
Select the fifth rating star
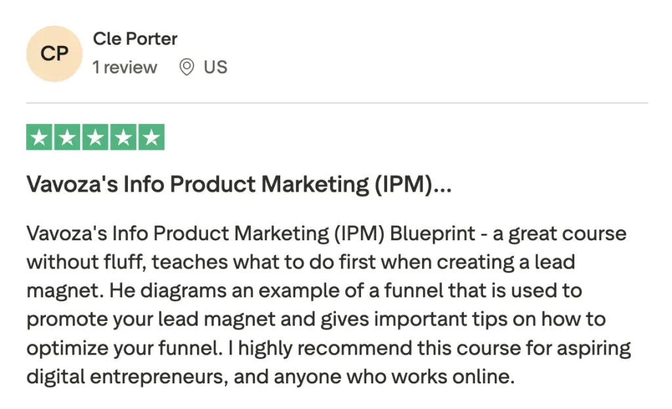coord(151,137)
